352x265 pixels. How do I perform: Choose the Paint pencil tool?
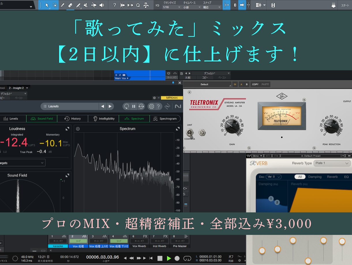63,5
